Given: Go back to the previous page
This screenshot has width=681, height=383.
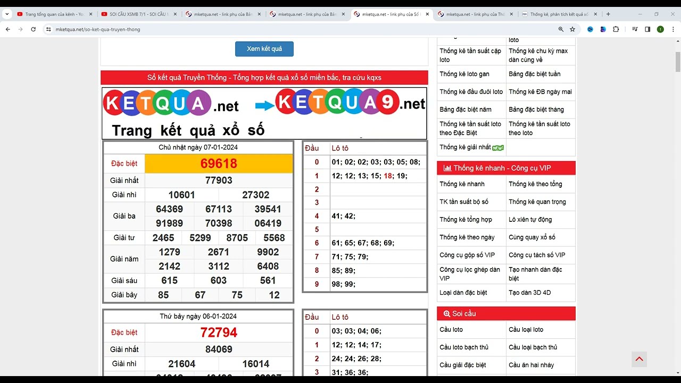Looking at the screenshot, I should (x=7, y=29).
